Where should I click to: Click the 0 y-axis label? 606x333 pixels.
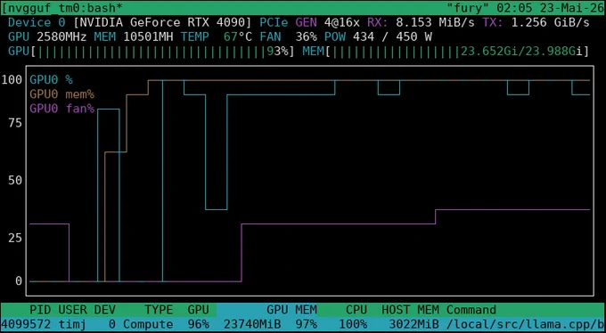(x=19, y=280)
